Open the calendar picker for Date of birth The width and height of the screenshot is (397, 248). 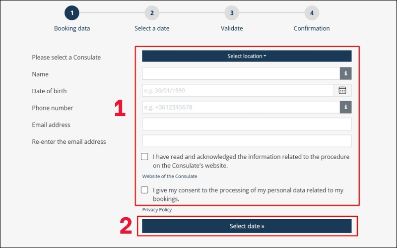(x=342, y=90)
